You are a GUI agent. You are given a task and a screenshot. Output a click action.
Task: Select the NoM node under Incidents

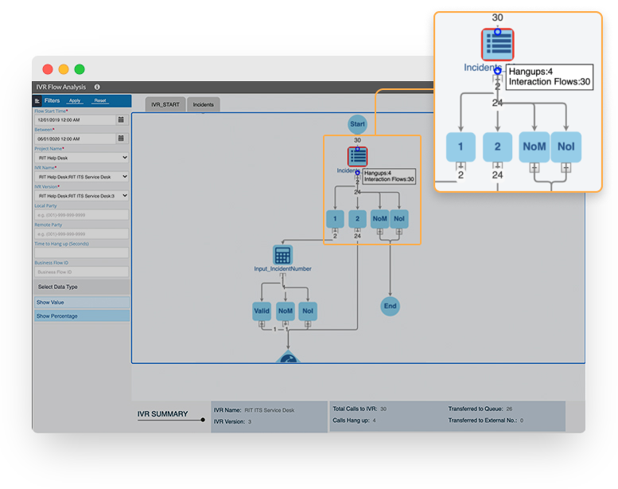point(380,219)
